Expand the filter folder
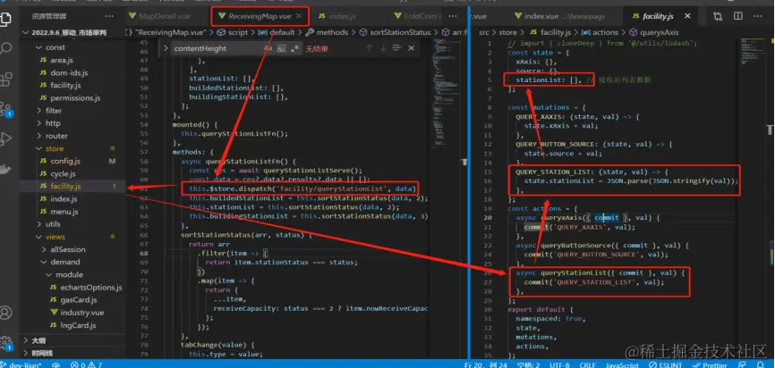This screenshot has height=368, width=775. coord(54,111)
